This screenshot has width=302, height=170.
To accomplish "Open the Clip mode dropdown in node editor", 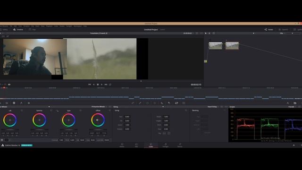I will (282, 33).
